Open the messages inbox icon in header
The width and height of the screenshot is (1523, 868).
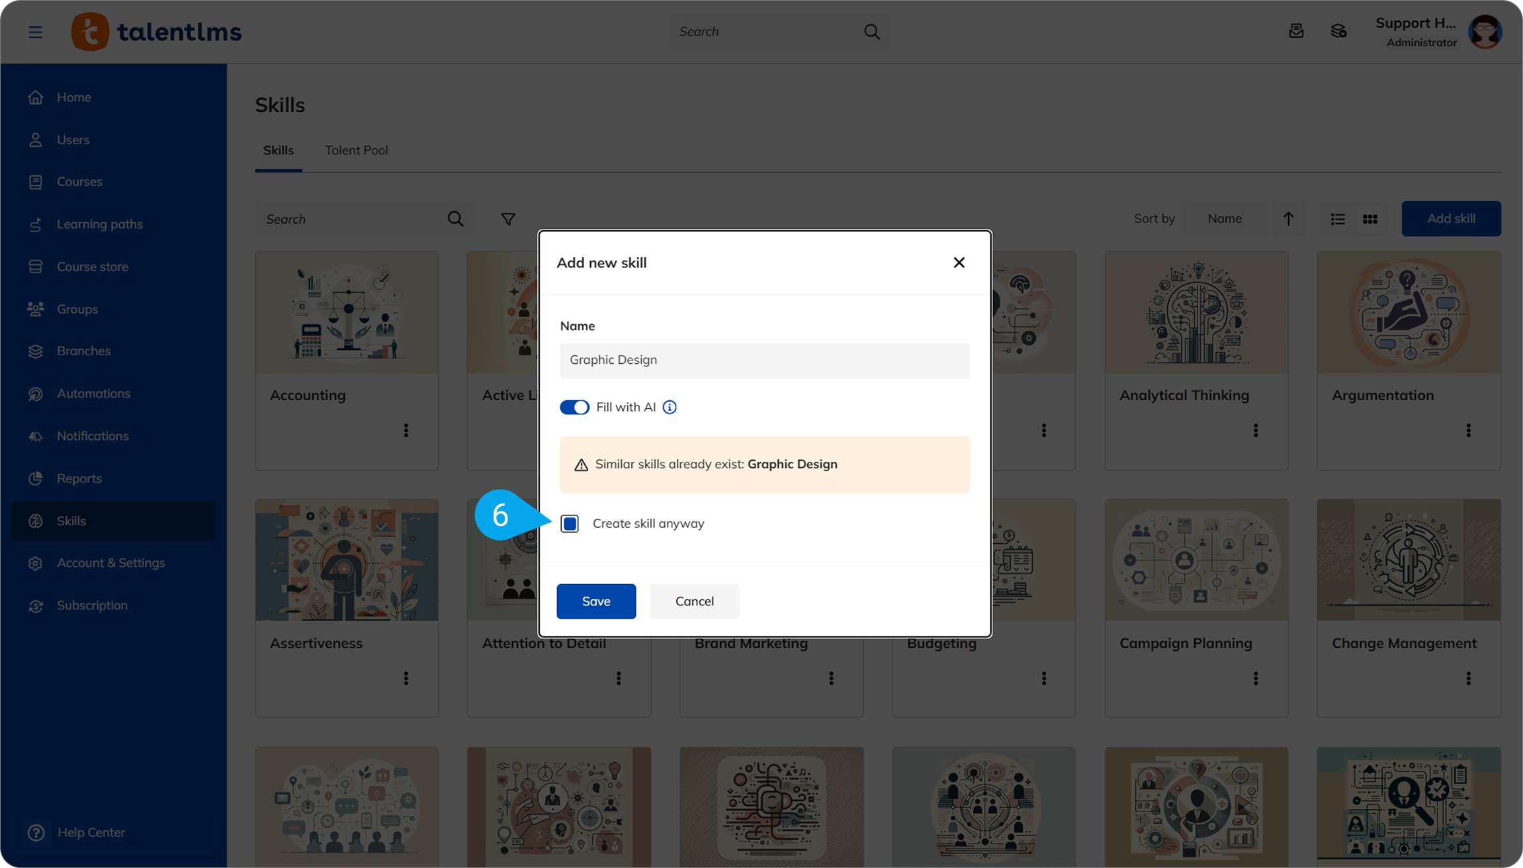coord(1296,31)
